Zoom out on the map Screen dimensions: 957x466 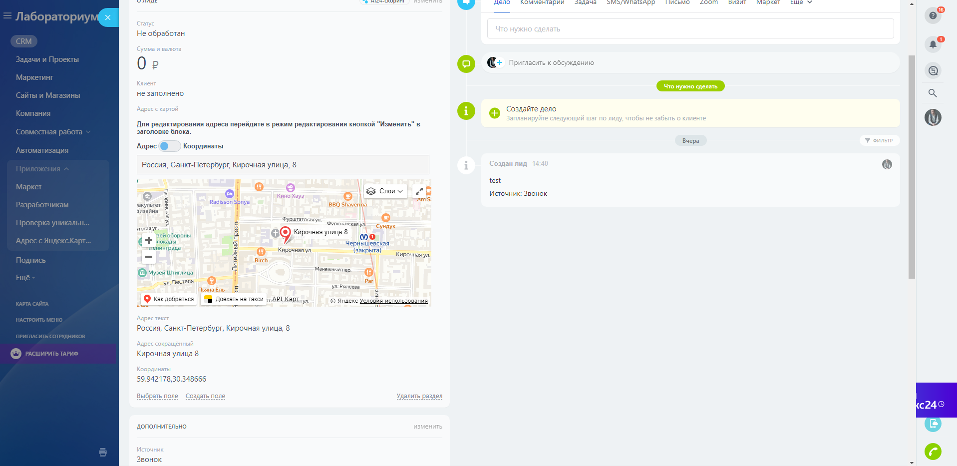[149, 257]
